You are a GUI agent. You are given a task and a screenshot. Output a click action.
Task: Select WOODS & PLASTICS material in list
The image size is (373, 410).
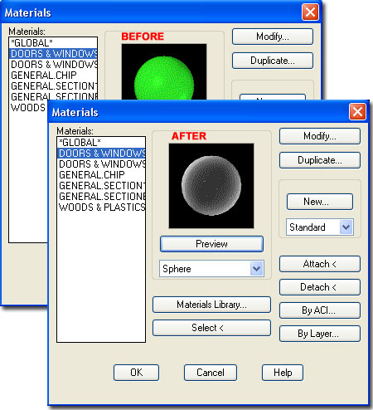coord(101,207)
